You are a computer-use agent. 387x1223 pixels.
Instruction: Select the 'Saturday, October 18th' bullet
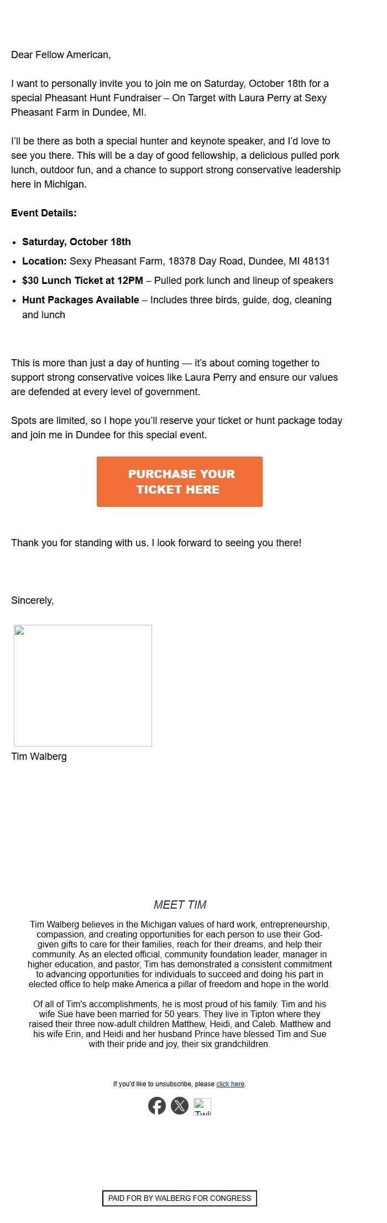point(76,242)
